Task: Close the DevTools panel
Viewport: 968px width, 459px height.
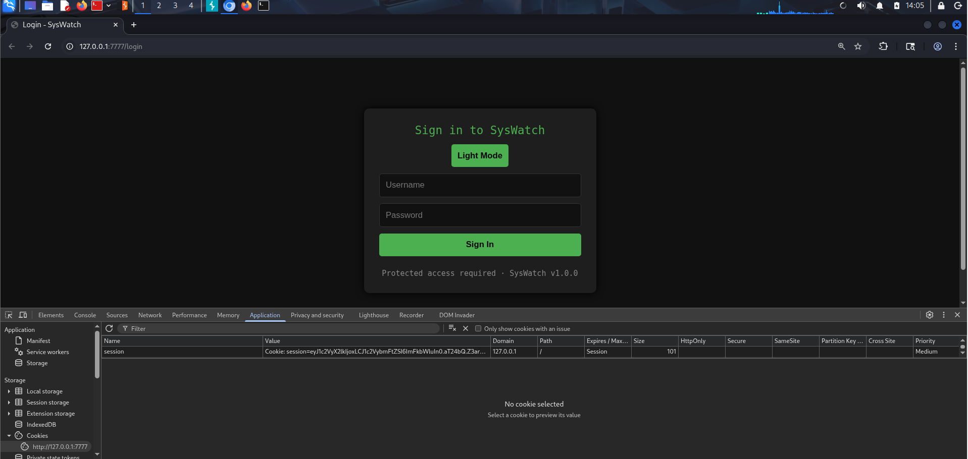Action: pos(957,315)
